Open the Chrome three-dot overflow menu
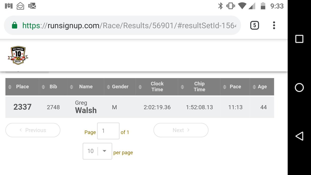 274,25
